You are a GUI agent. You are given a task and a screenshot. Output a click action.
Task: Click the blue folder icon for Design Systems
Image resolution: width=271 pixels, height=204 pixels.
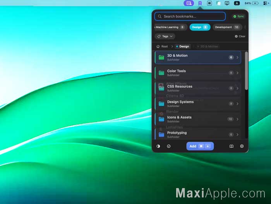click(161, 104)
